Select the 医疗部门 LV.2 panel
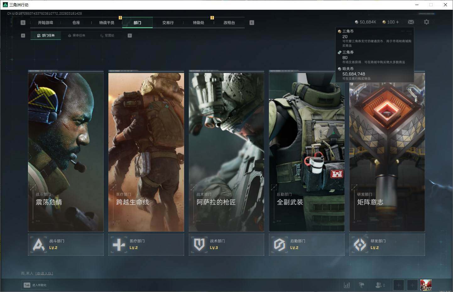453x292 pixels. 146,244
